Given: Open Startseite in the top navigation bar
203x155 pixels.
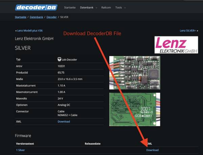Looking at the screenshot, I should coord(69,7).
